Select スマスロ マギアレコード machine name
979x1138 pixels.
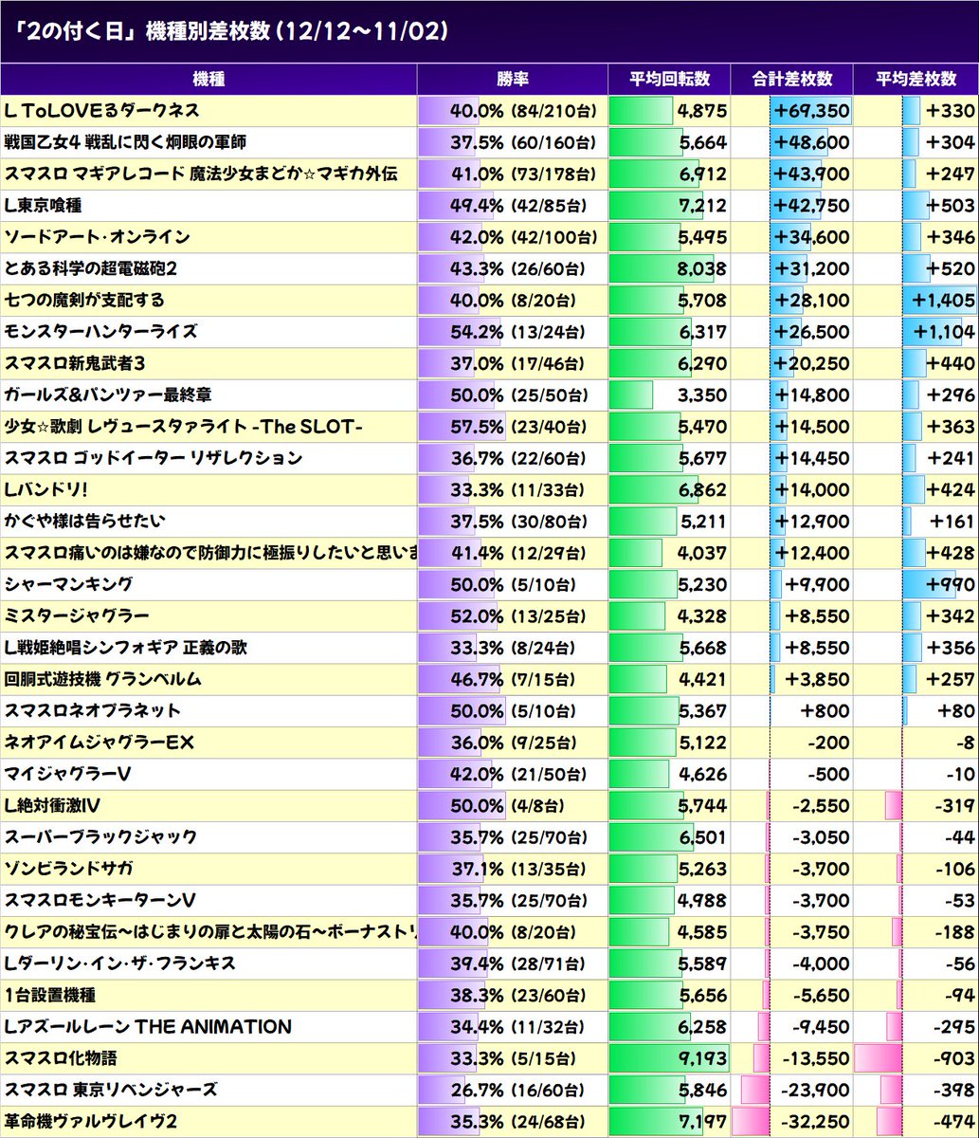(x=200, y=174)
